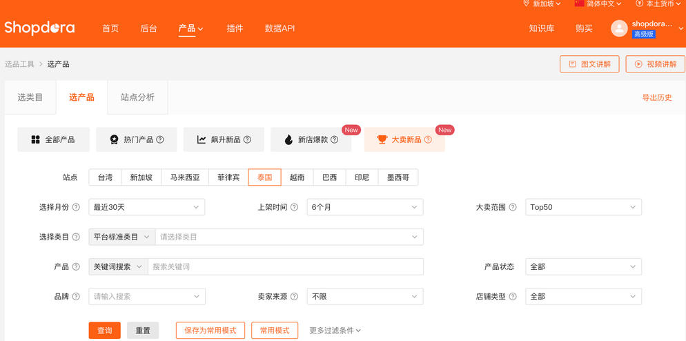Select the 印尼 site option
The height and width of the screenshot is (341, 686).
[x=362, y=177]
